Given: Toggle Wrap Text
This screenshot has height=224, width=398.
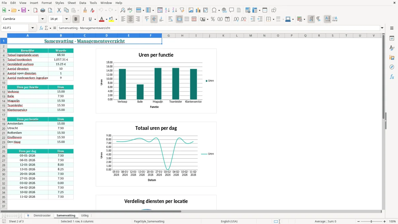Looking at the screenshot, I should point(170,19).
